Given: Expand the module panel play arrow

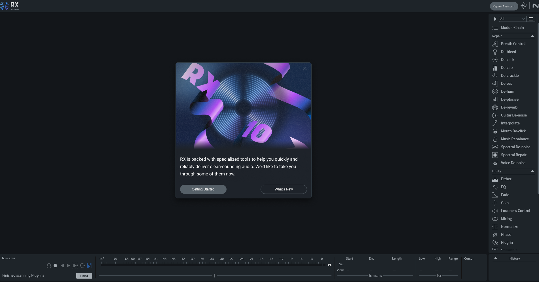Looking at the screenshot, I should (x=495, y=19).
